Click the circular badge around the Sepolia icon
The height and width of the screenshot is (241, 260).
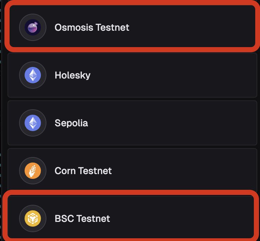[x=33, y=123]
